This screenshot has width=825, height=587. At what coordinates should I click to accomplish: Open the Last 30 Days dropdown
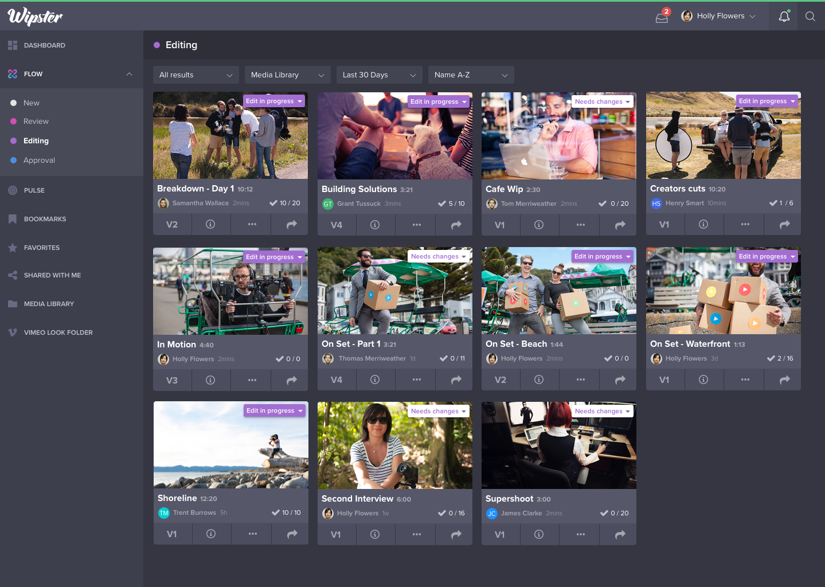click(x=380, y=75)
